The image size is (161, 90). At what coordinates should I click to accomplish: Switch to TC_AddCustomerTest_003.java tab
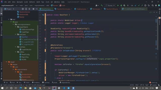coord(134,9)
